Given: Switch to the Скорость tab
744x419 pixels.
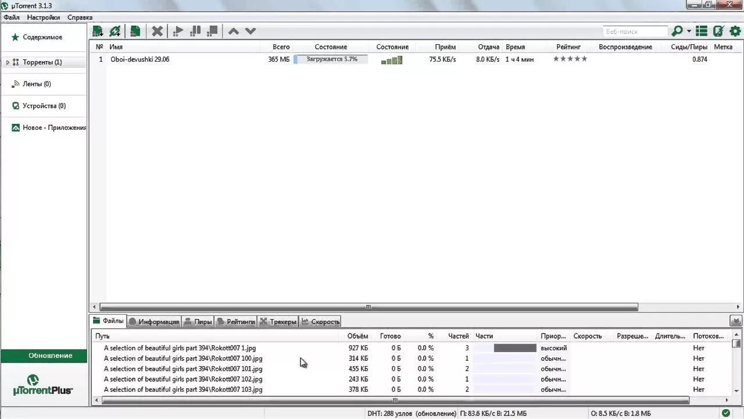Looking at the screenshot, I should (320, 322).
